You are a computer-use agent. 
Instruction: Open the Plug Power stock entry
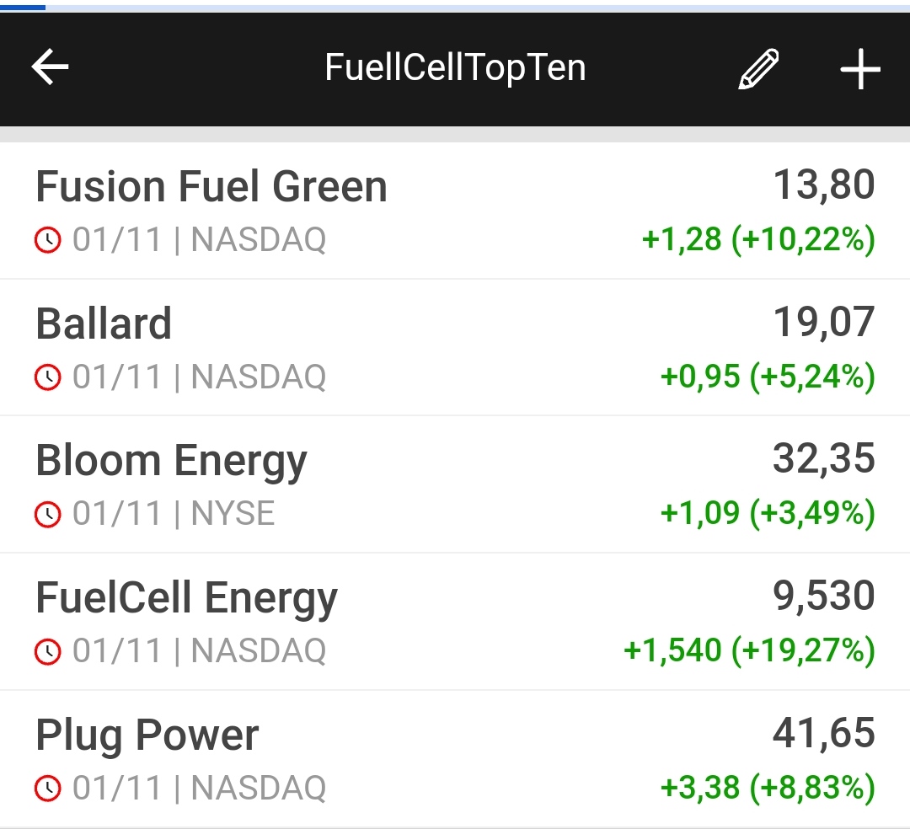coord(147,735)
